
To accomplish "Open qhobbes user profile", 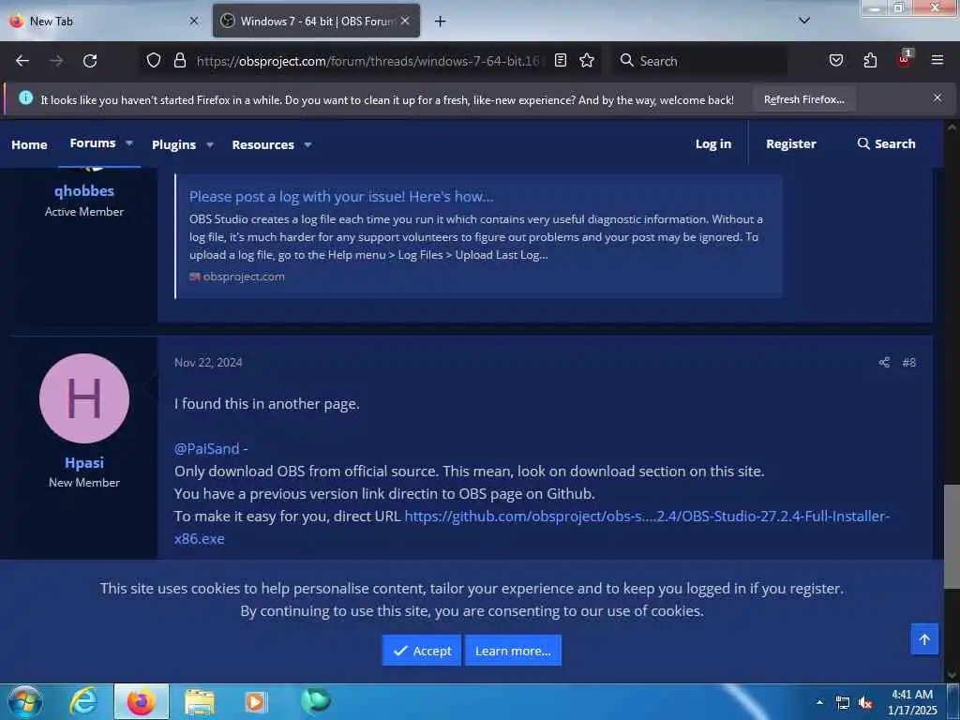I will pyautogui.click(x=84, y=191).
